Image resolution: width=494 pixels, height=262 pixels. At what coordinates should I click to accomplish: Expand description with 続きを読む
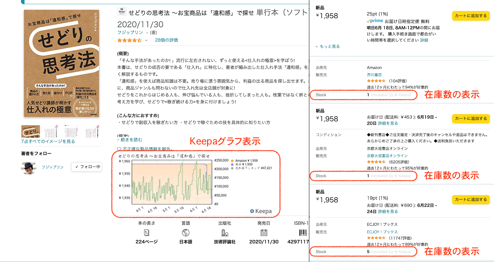pos(131,140)
